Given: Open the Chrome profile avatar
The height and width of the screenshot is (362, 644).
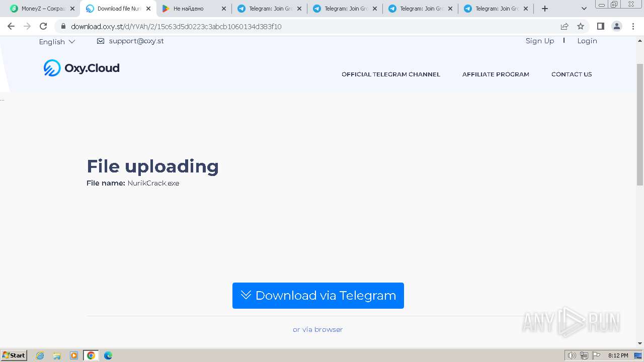Looking at the screenshot, I should point(616,26).
